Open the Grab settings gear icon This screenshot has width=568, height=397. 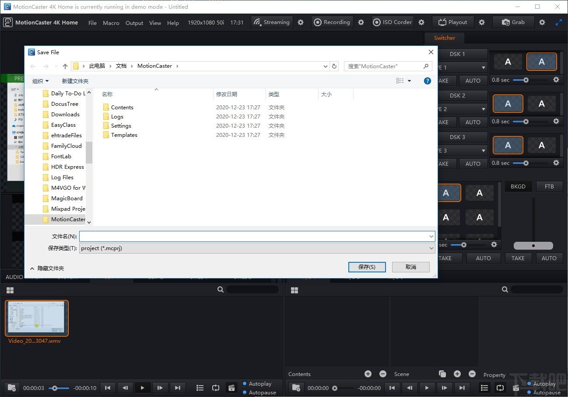pyautogui.click(x=542, y=22)
